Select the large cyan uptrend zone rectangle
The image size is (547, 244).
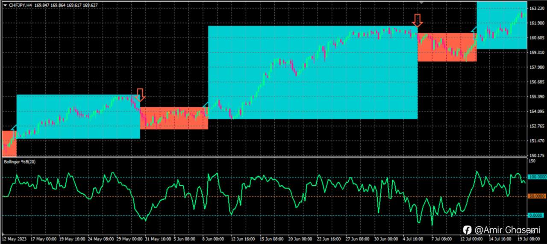(x=312, y=72)
